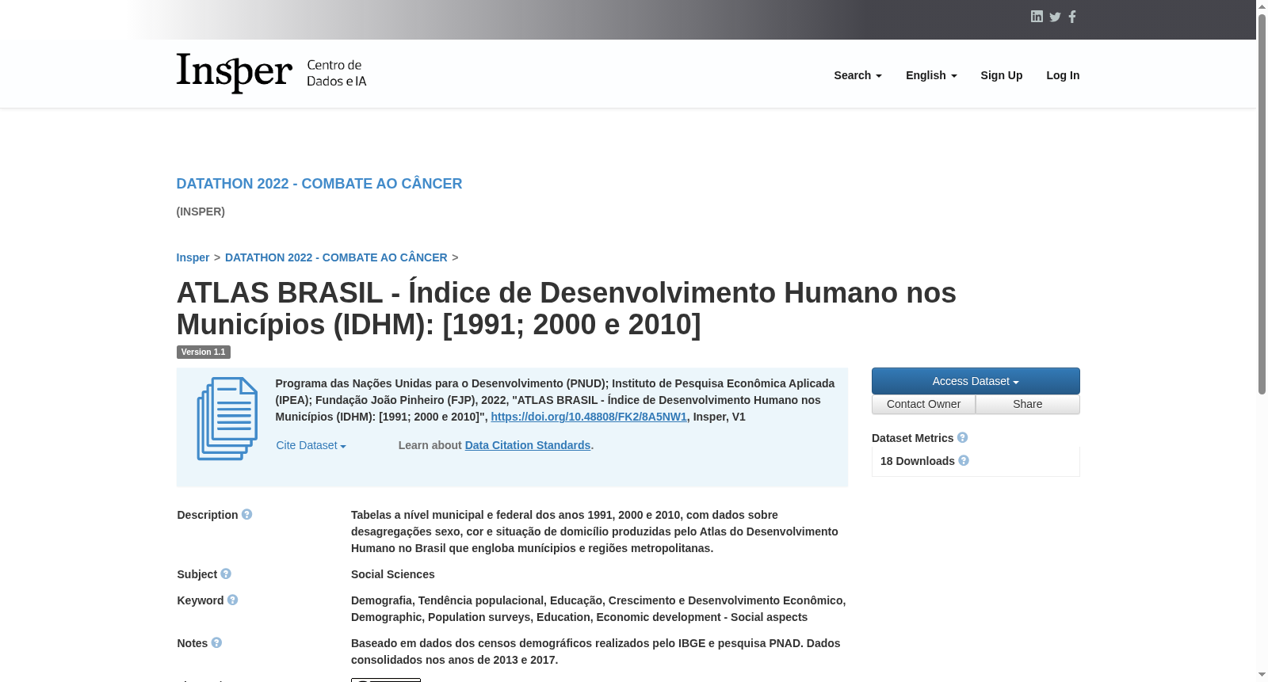Click the Share button
Screen dimensions: 1268x682
[1028, 404]
